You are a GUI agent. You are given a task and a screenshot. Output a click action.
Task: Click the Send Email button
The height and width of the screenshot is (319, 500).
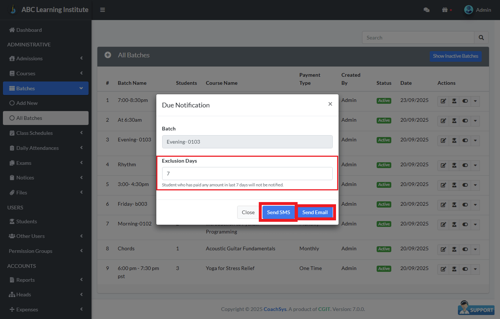coord(315,212)
